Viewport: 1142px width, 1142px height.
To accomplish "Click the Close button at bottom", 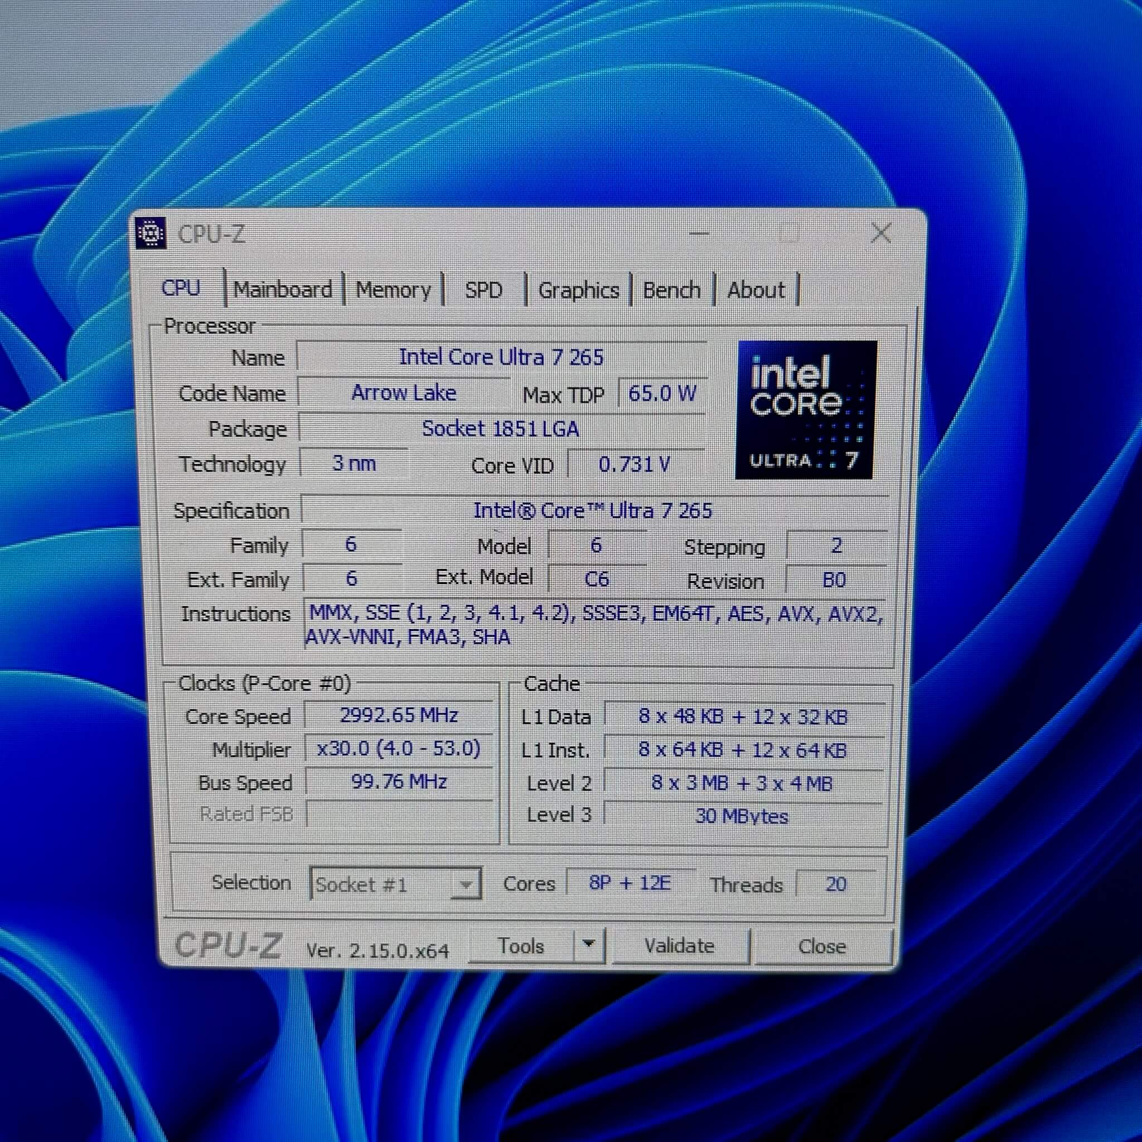I will [821, 946].
